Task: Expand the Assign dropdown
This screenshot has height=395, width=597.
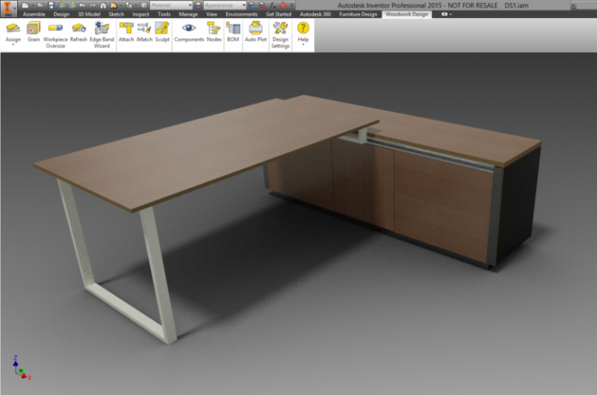Action: pos(13,45)
